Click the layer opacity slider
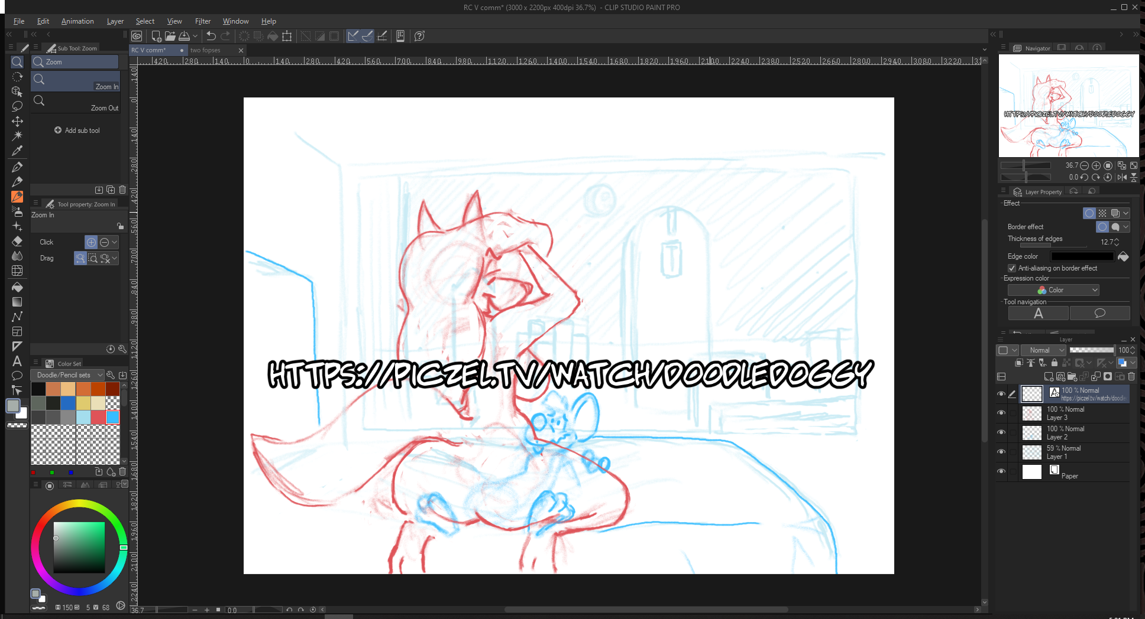 pos(1092,350)
